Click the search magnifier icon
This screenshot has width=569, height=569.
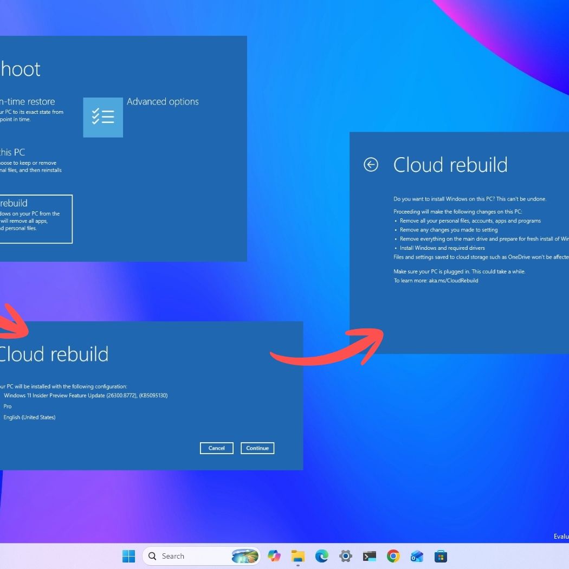tap(152, 556)
